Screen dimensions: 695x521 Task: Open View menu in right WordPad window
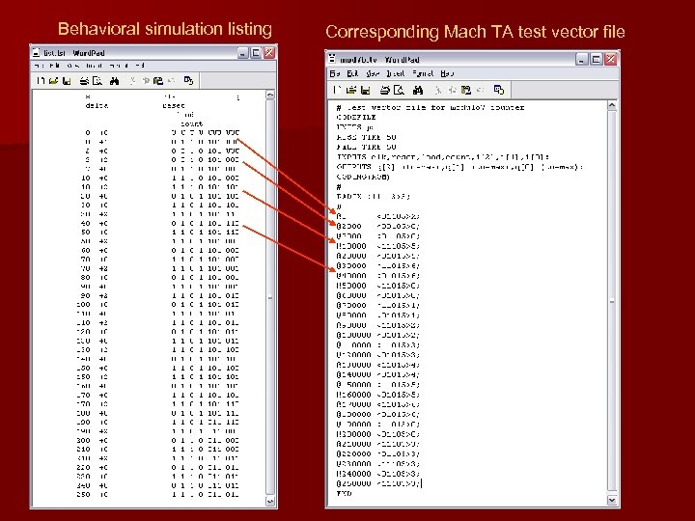pos(373,73)
